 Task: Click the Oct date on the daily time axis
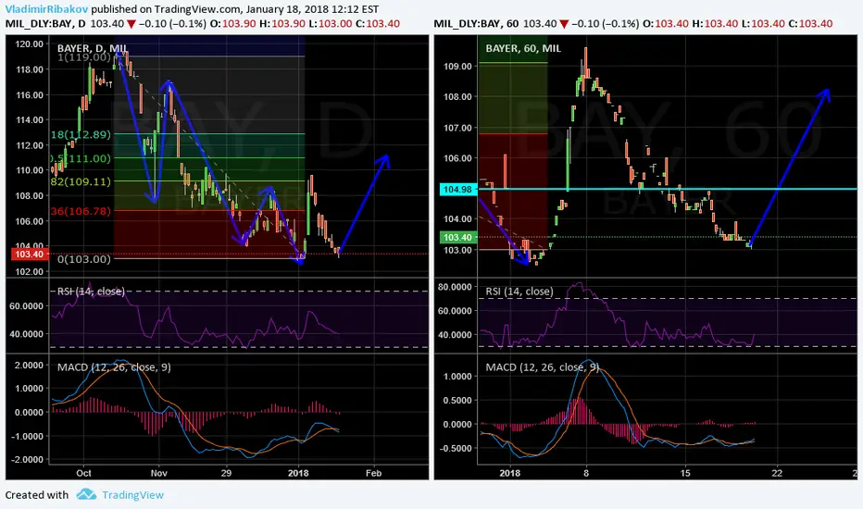click(83, 473)
